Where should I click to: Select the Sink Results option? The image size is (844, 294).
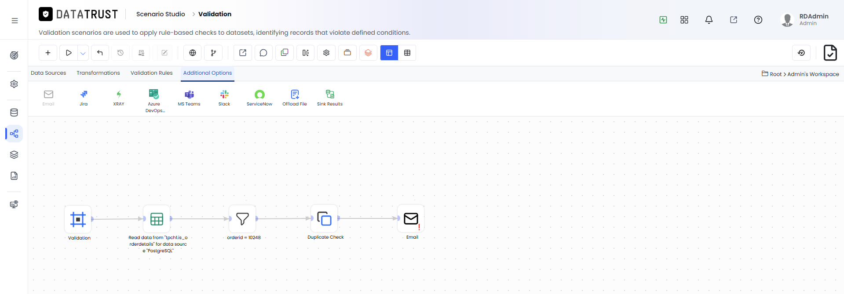330,98
